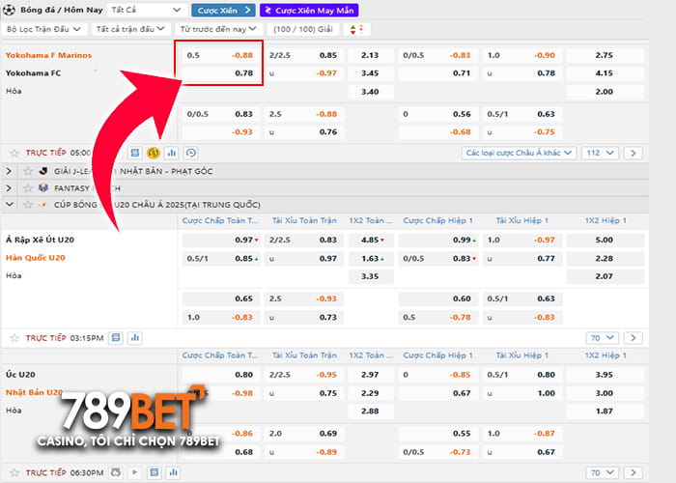Select 2.29 odds for Nhật Bản U20
Viewport: 676px width, 483px height.
[x=370, y=393]
